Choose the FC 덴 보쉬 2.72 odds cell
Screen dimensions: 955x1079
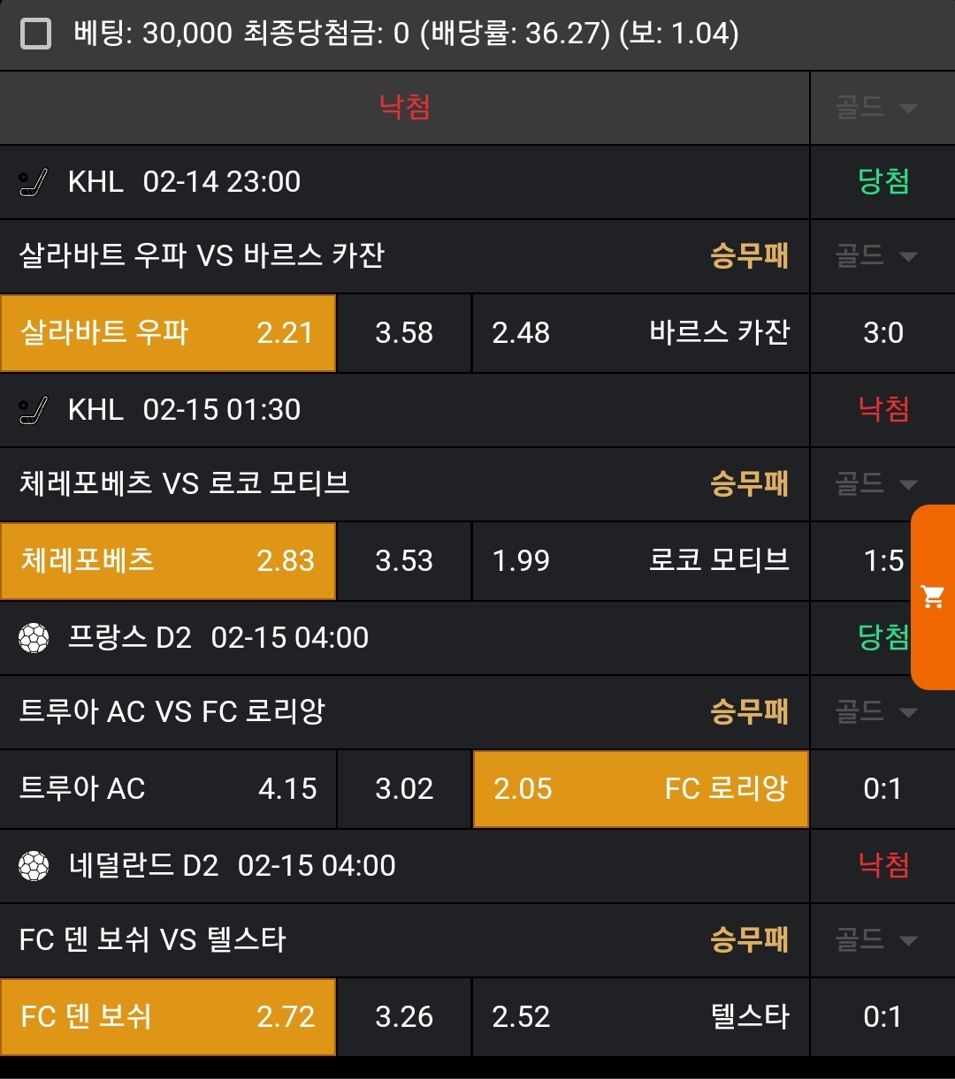coord(168,1017)
